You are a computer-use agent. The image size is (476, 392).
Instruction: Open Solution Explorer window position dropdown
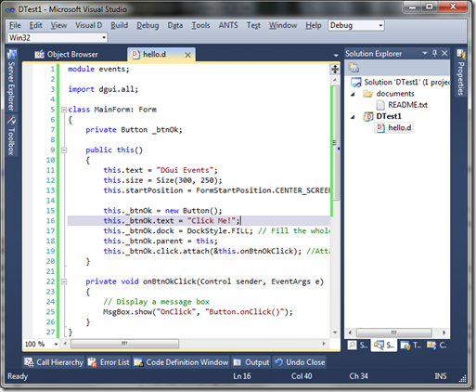[x=425, y=53]
